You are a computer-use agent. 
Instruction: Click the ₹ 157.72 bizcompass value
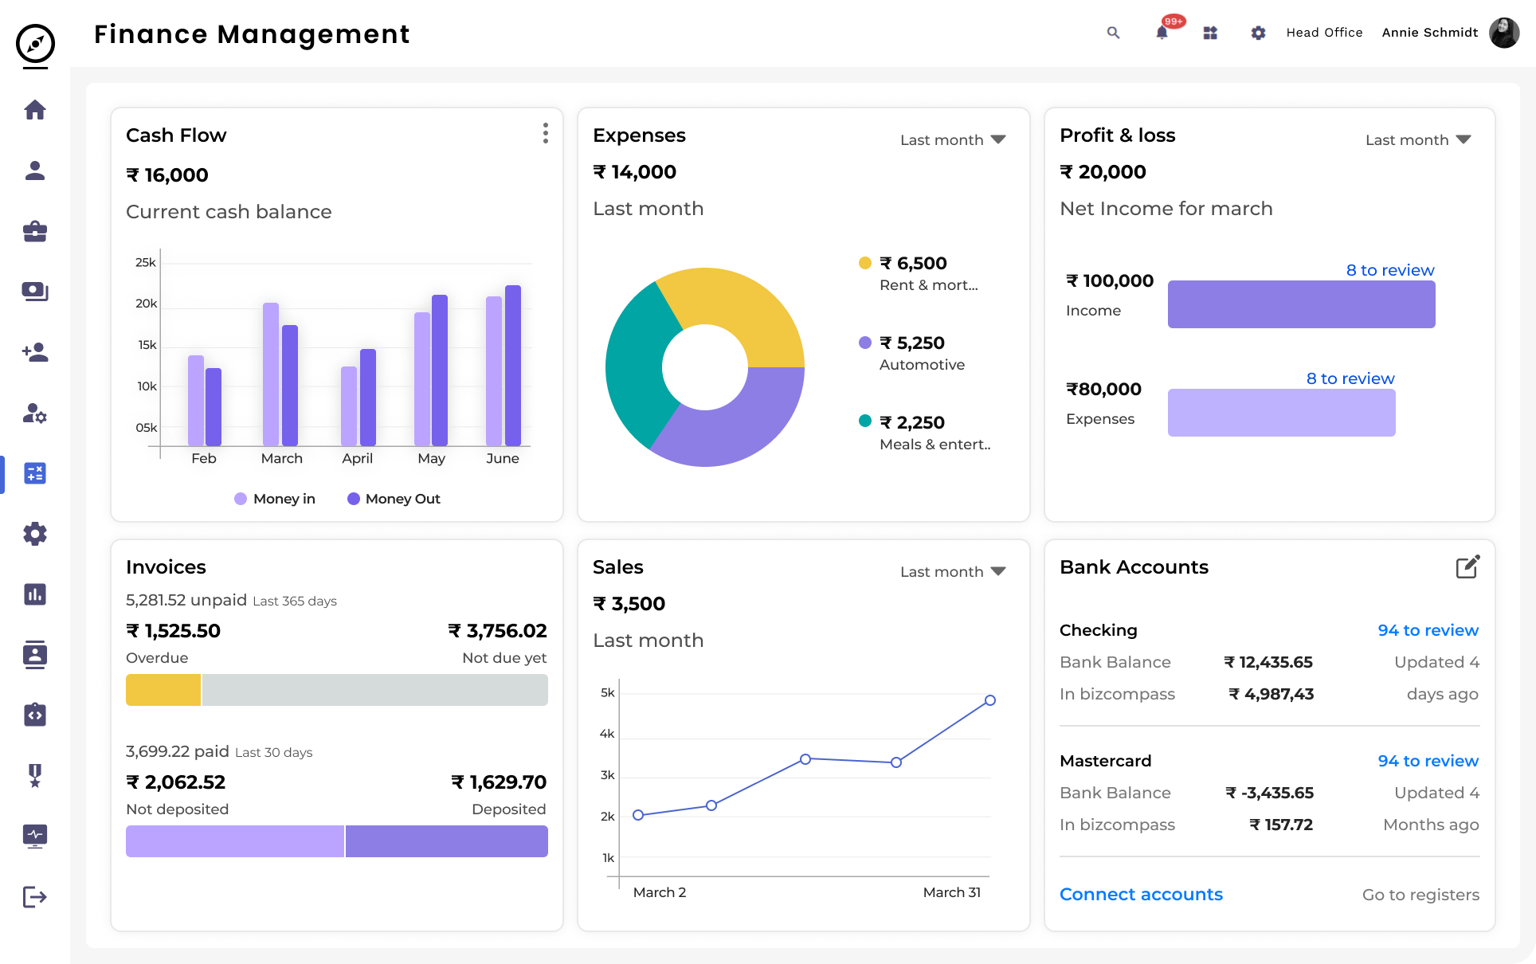1281,825
